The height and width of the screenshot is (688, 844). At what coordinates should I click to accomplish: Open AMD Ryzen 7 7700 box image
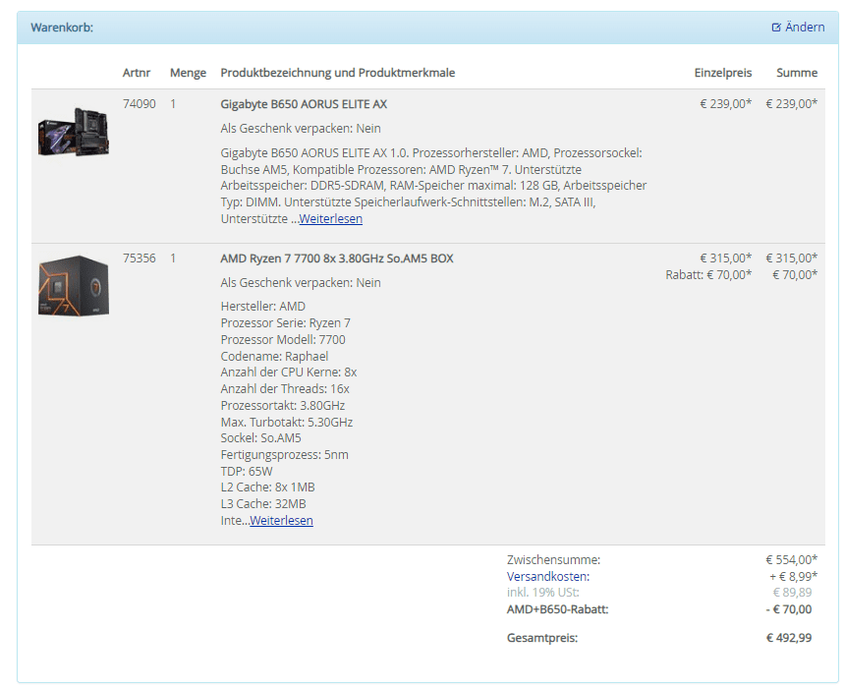74,285
